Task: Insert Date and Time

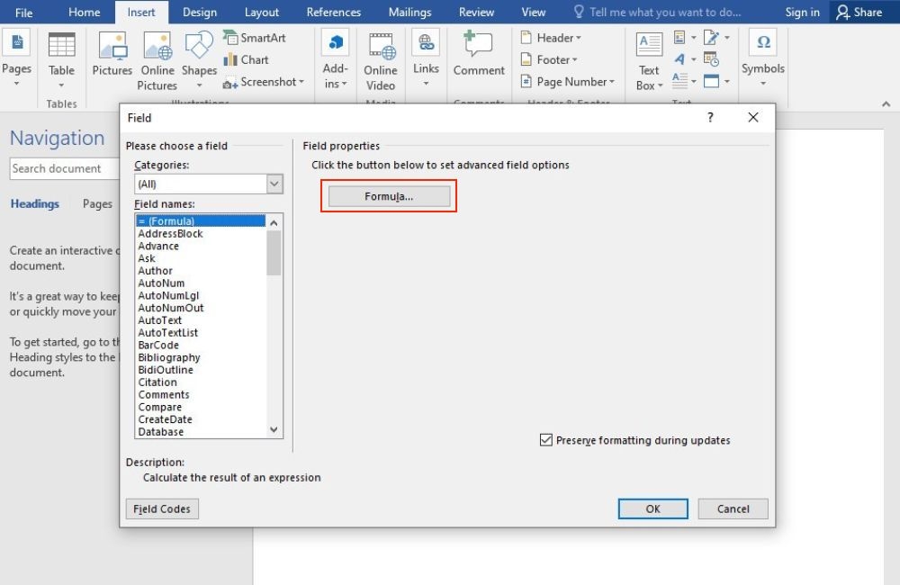Action: [711, 59]
